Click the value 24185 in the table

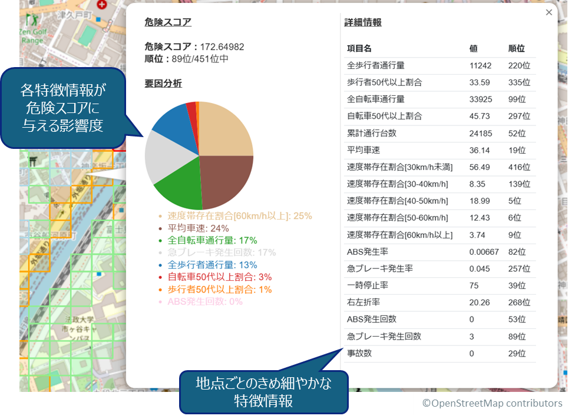(x=481, y=134)
